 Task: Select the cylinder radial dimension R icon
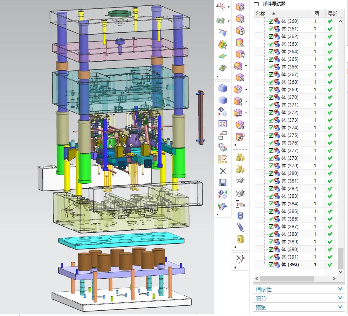240,137
